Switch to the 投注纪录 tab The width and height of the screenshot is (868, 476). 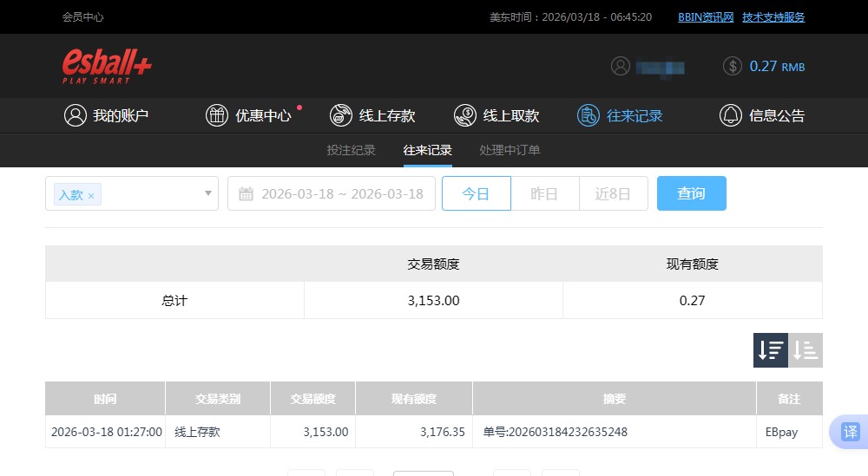tap(351, 150)
